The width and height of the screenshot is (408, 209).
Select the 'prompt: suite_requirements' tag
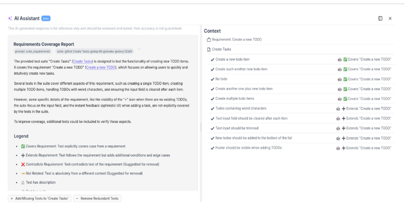33,52
